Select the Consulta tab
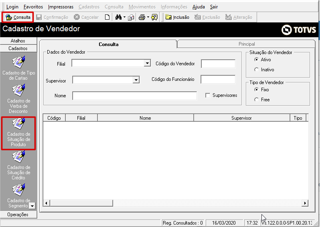Screen dimensions: 320x227 [108, 44]
